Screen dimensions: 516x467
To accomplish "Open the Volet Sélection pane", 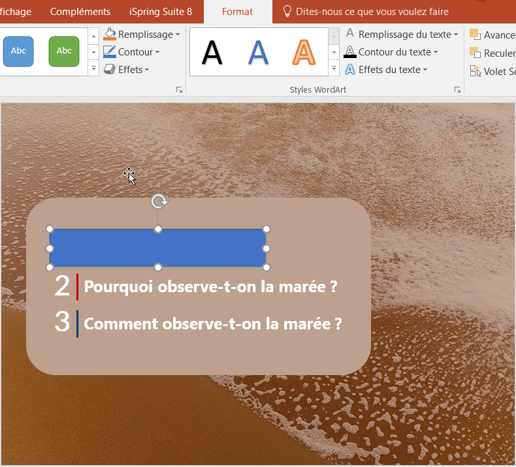I will pyautogui.click(x=475, y=71).
